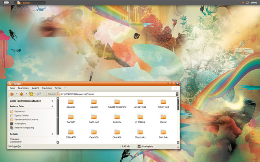The image size is (260, 162).
Task: Collapse the Details section
Action: [52, 134]
